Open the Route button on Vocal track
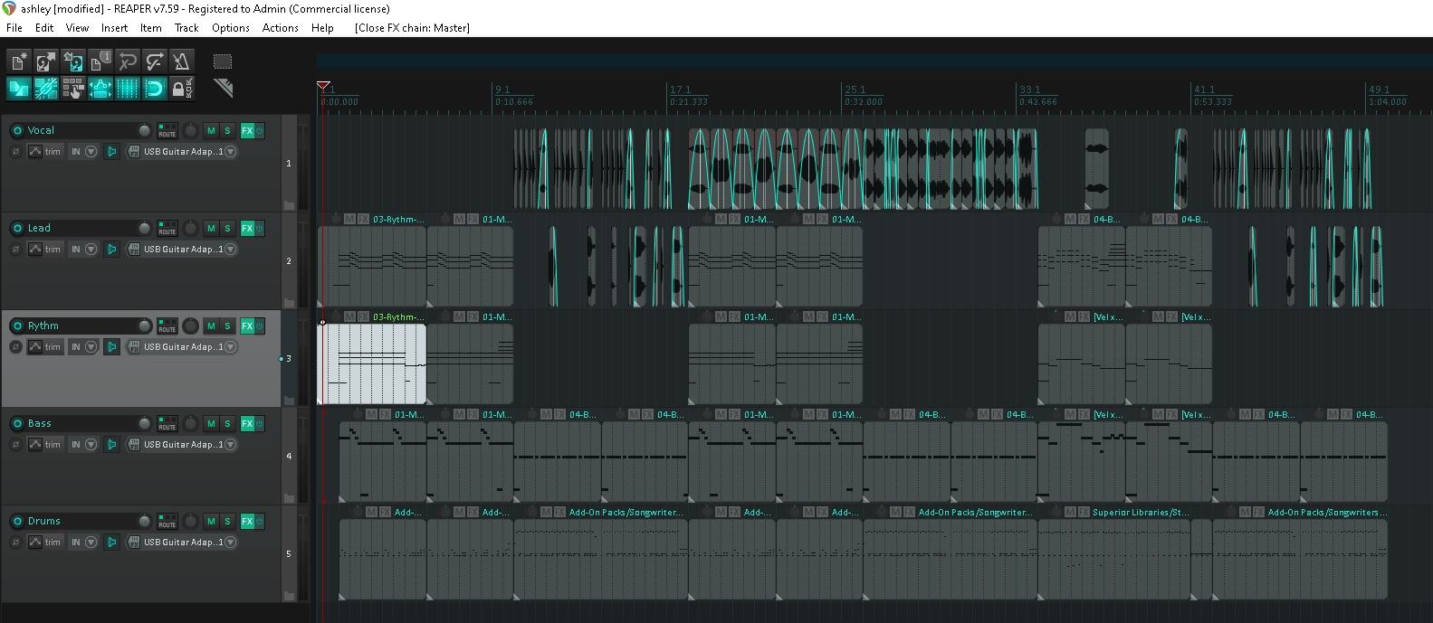 tap(167, 130)
